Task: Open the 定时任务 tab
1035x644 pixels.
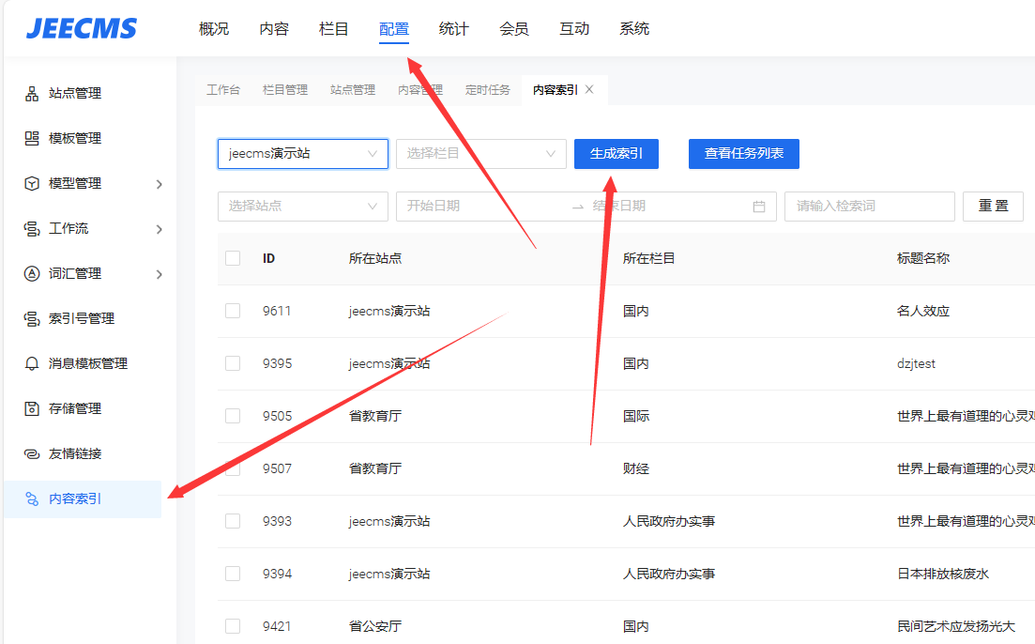Action: (x=488, y=90)
